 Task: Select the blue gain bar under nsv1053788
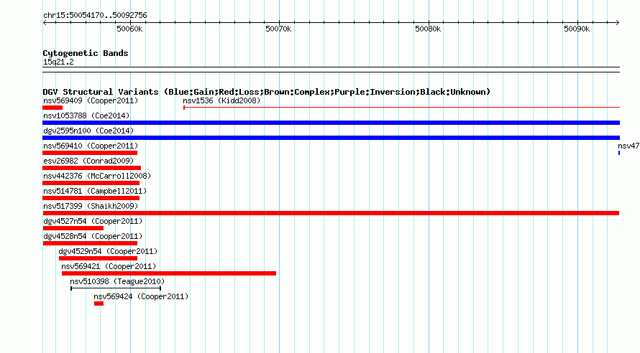(x=331, y=123)
